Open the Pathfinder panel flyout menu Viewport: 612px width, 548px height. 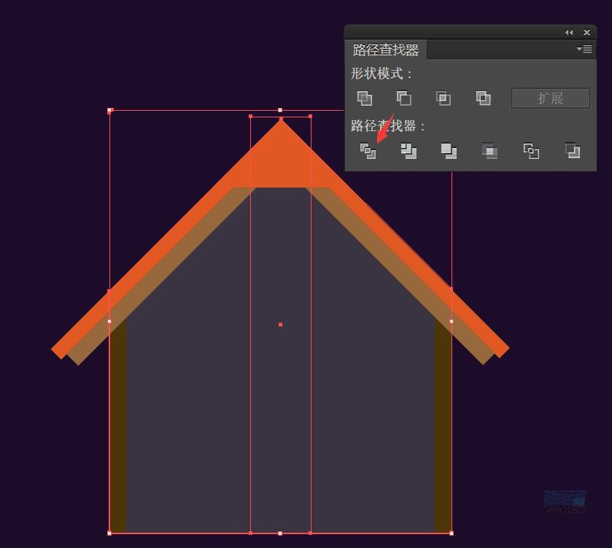click(x=584, y=50)
